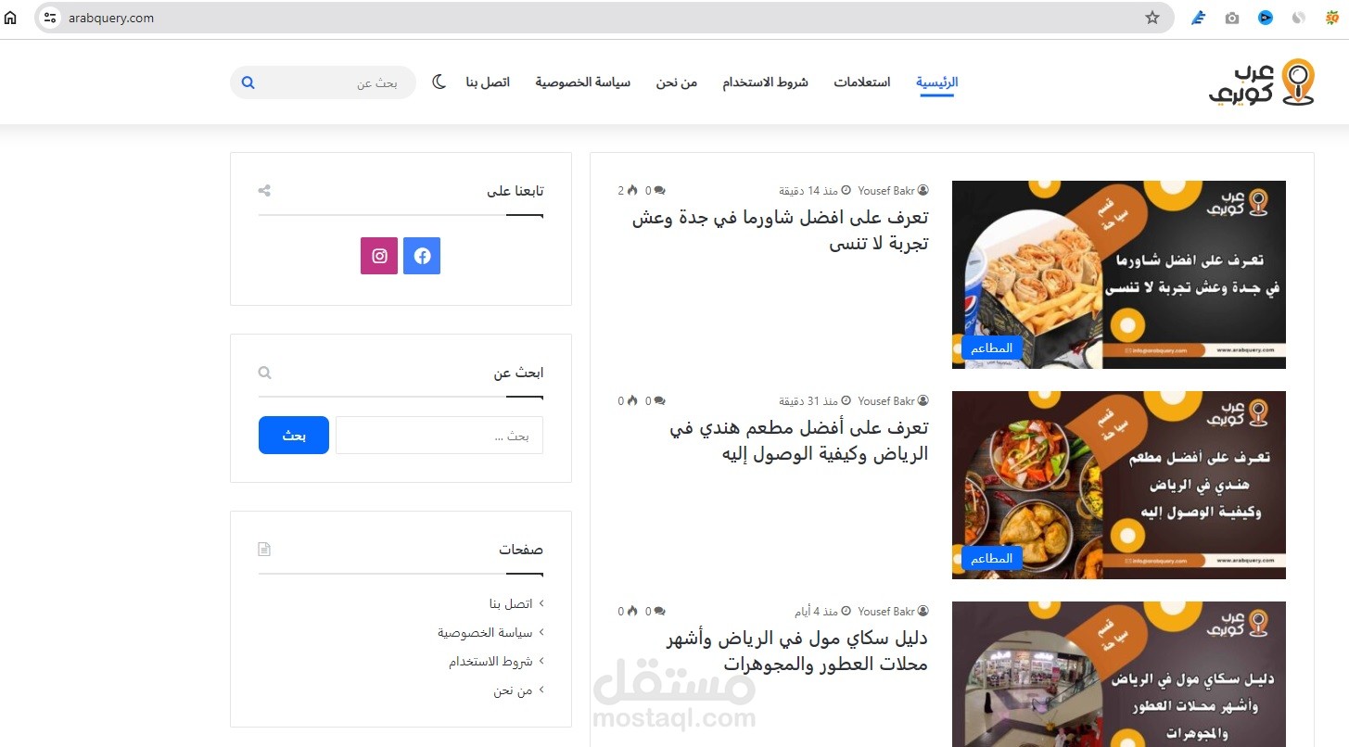
Task: Open the orange extension icon
Action: tap(1332, 18)
